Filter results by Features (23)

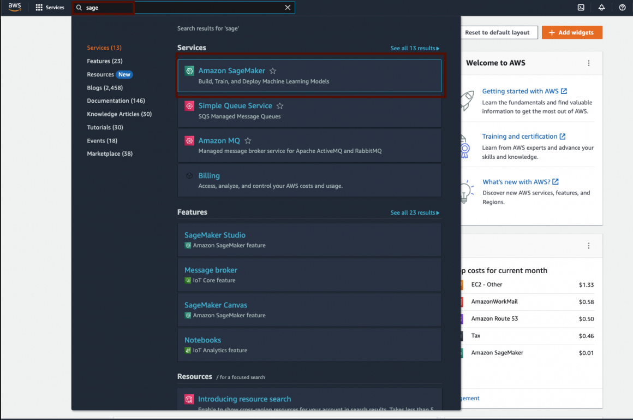click(x=104, y=61)
